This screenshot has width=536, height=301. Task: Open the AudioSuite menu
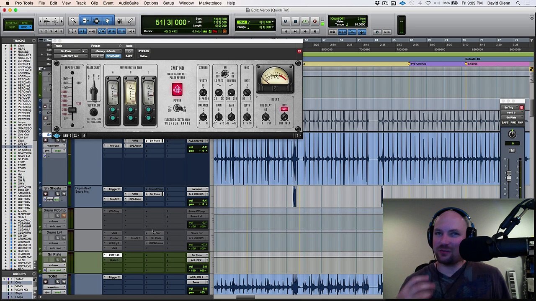coord(129,3)
